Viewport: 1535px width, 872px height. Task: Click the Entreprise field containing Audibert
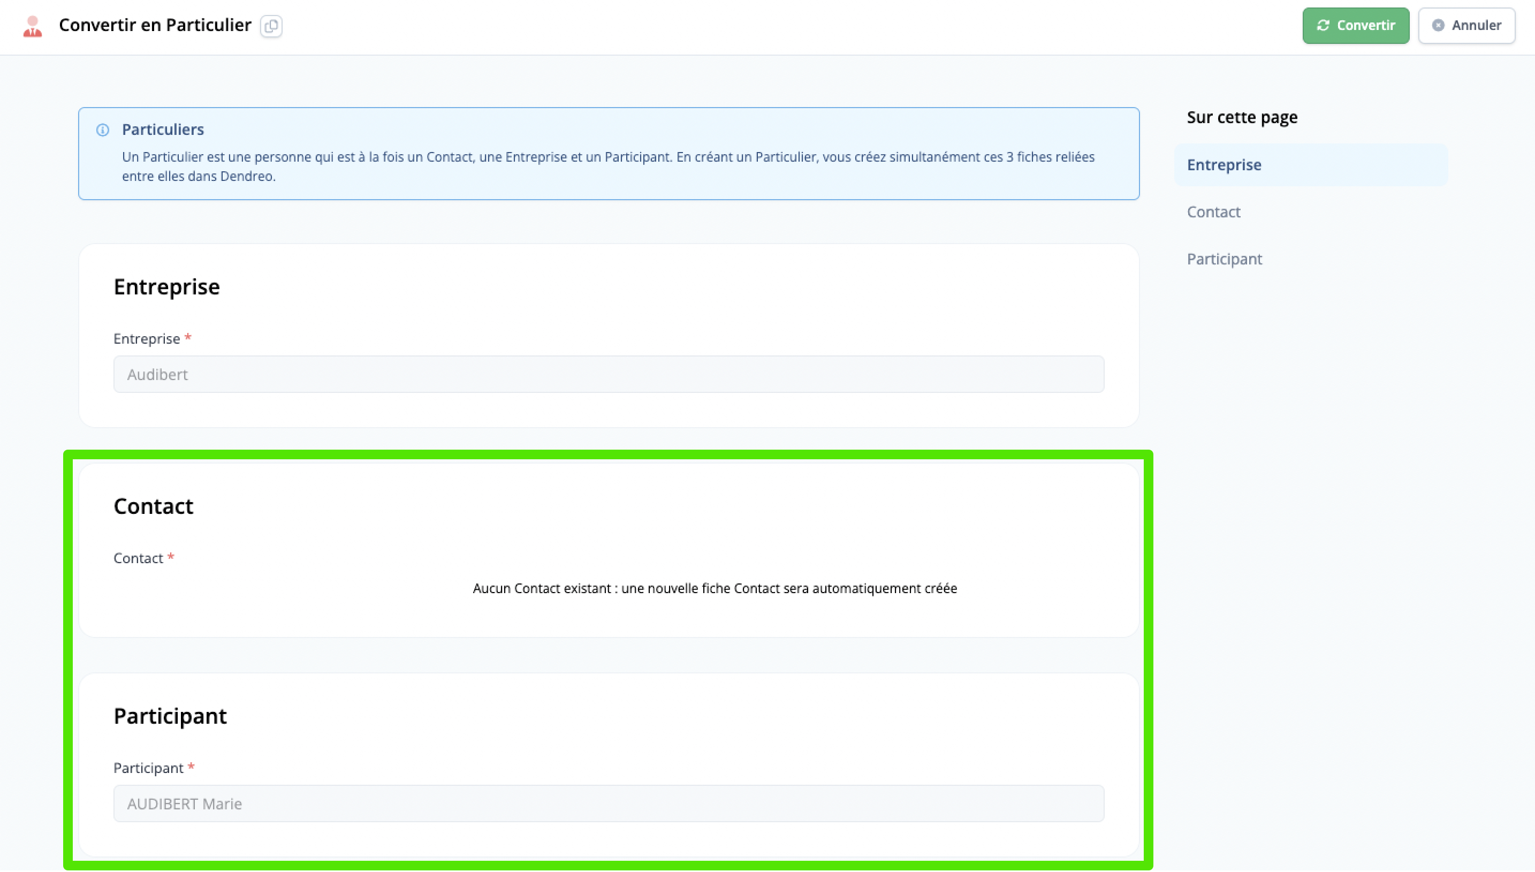[608, 374]
